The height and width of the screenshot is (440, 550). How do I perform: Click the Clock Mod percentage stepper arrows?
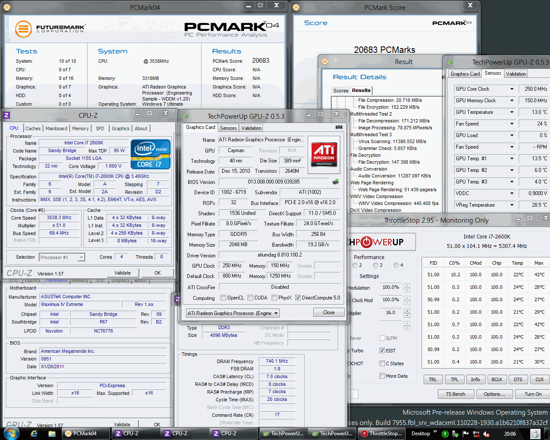tap(407, 300)
